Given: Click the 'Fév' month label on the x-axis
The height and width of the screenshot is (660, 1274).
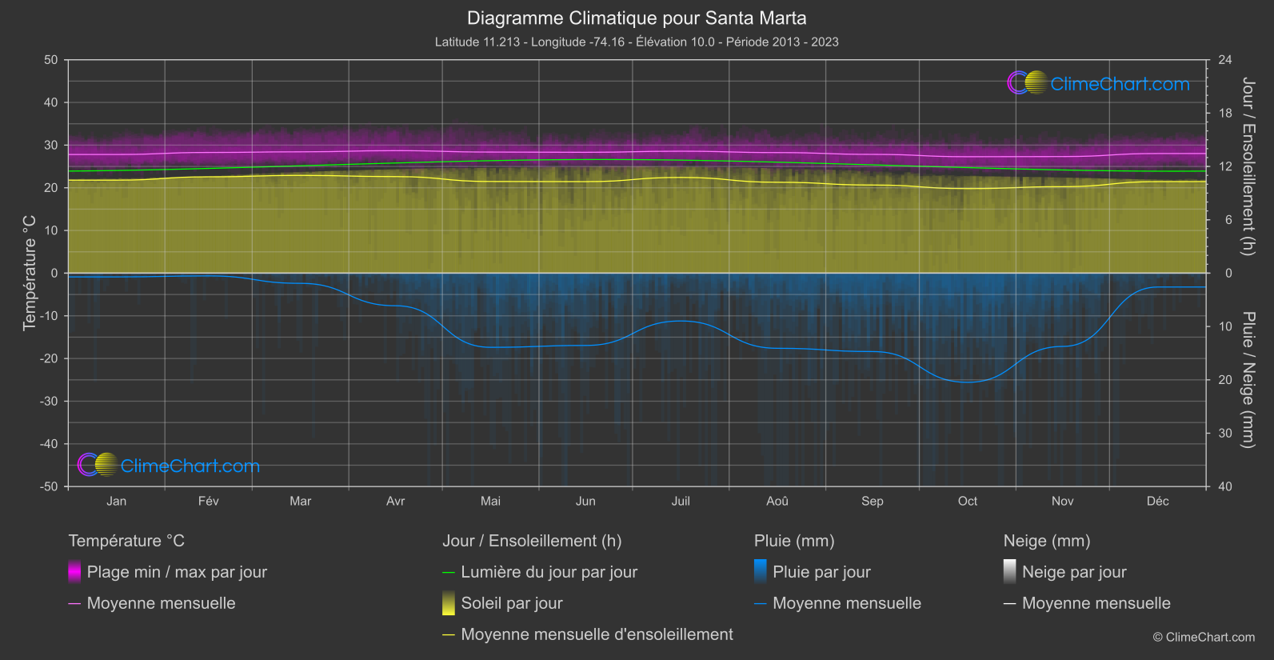Looking at the screenshot, I should click(209, 501).
